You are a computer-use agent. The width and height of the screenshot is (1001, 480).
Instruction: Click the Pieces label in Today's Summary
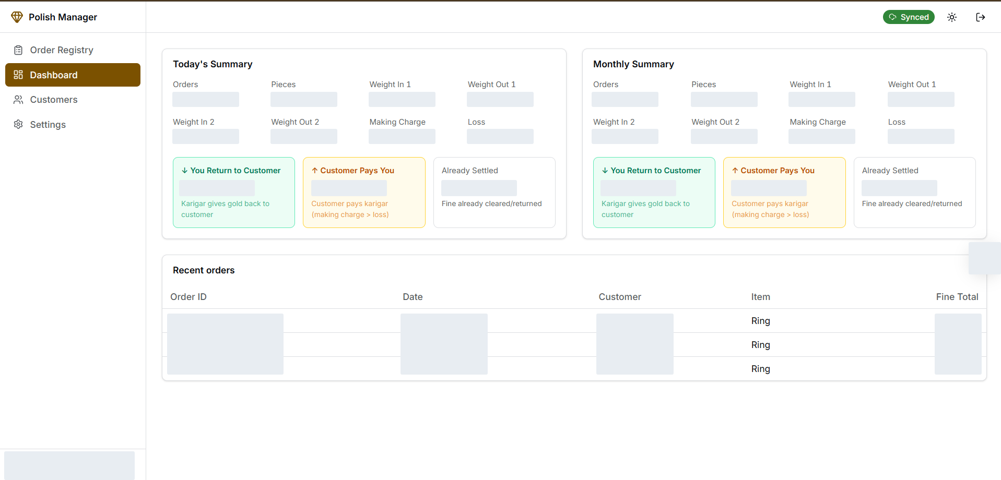(284, 85)
